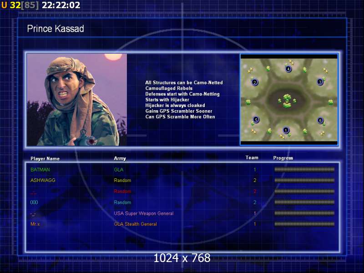Click the 'Defenses start with Camo-Netting' line
The width and height of the screenshot is (364, 273).
pos(182,94)
